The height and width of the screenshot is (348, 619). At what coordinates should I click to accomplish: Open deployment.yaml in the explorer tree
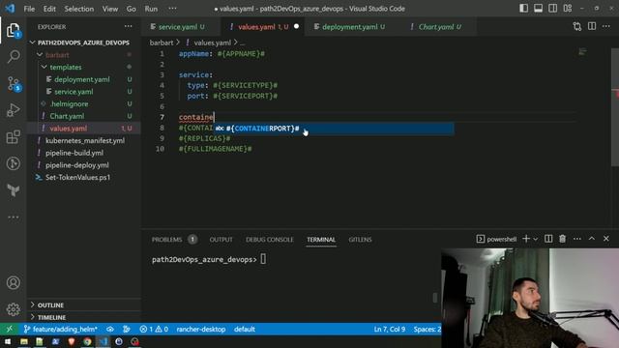pyautogui.click(x=82, y=79)
